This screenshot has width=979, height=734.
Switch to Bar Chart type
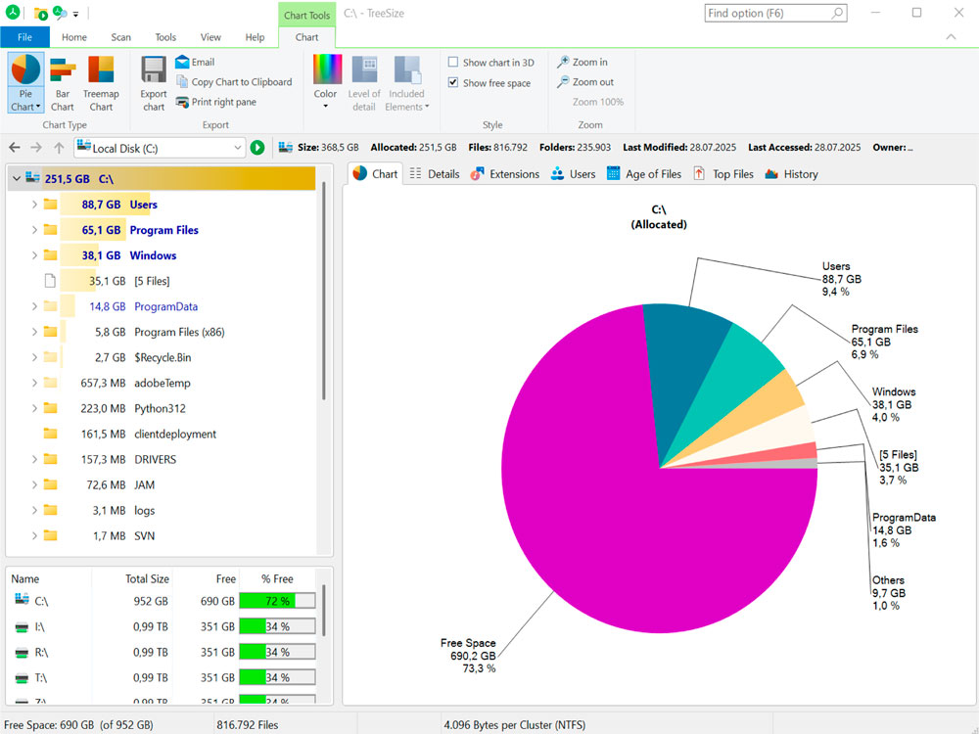tap(63, 83)
